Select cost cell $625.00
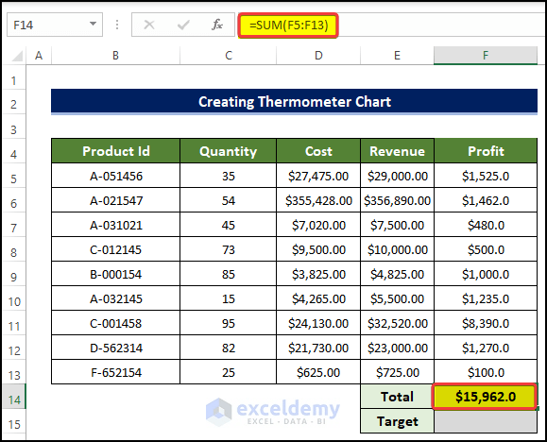Image resolution: width=547 pixels, height=442 pixels. coord(318,372)
